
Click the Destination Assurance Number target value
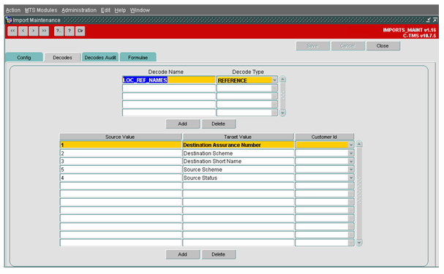(238, 145)
